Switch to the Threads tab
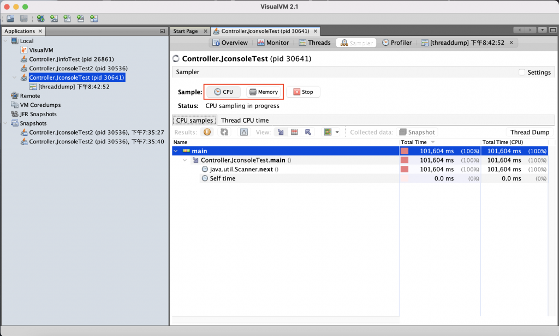The width and height of the screenshot is (559, 336). pyautogui.click(x=315, y=43)
